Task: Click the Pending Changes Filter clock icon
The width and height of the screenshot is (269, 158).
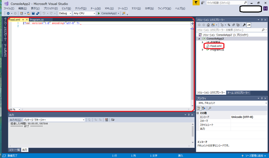Action: point(222,25)
